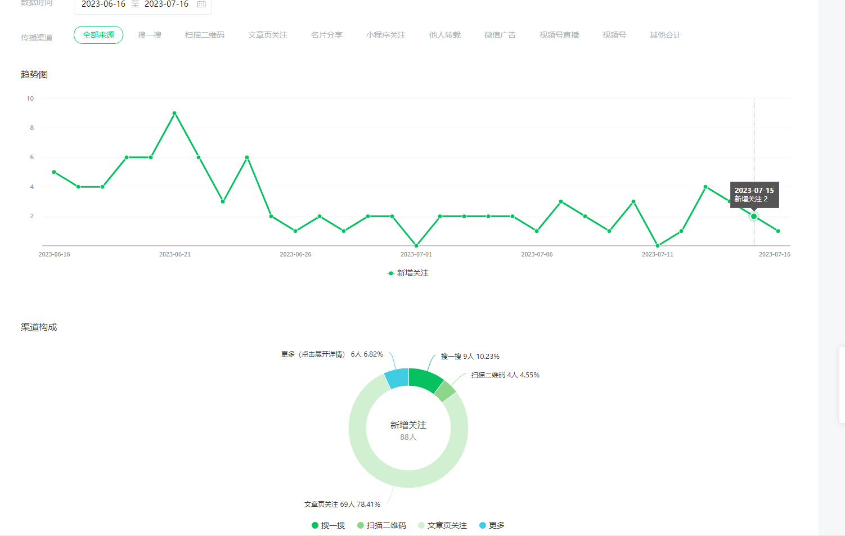
Task: Select the 扫描二维码 channel filter
Action: [205, 35]
